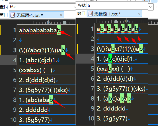Screen dimensions: 158x126
Task: Click ruler mark 10 in right window
Action: pos(127,21)
